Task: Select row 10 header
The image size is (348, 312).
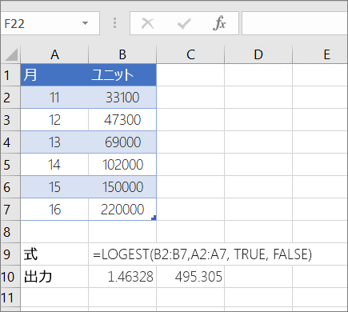Action: 10,277
